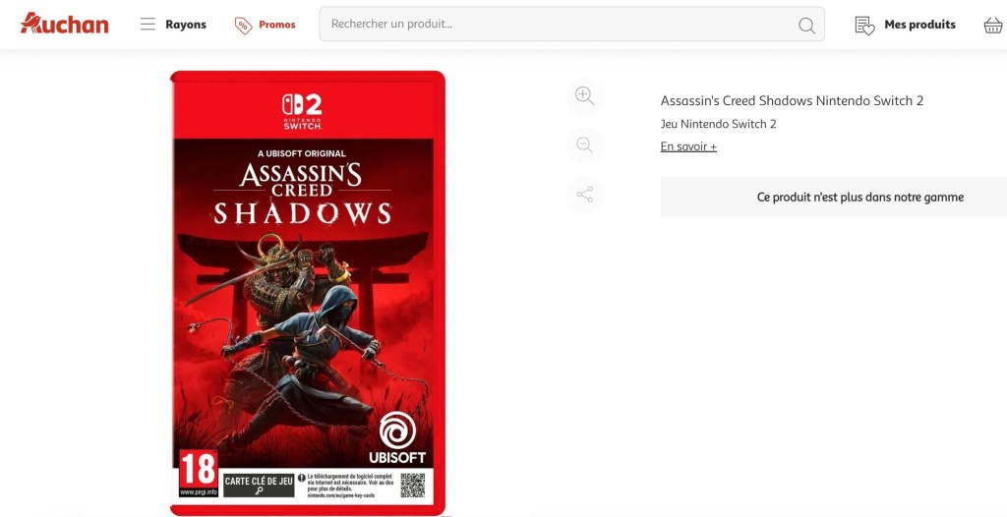Viewport: 1007px width, 517px height.
Task: Open the Rayons menu label
Action: point(186,25)
